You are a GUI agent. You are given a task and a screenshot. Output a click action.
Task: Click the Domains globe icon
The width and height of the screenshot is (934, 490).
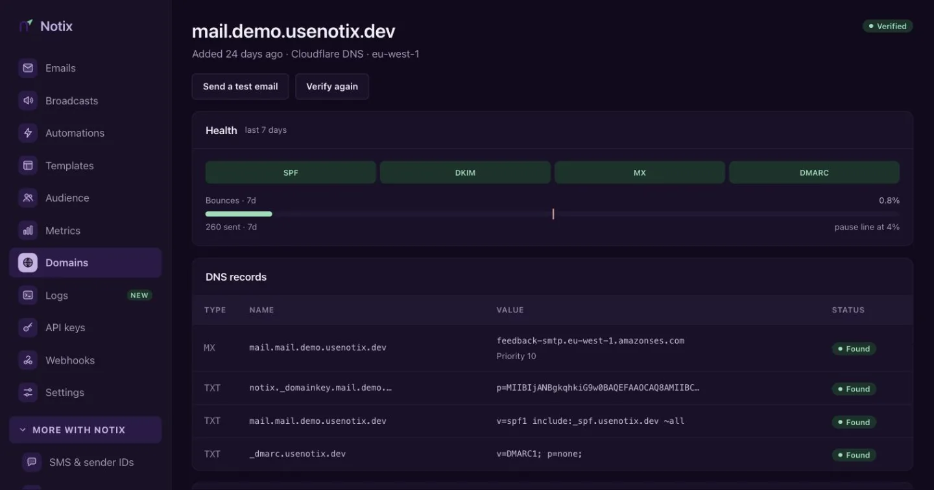[28, 262]
